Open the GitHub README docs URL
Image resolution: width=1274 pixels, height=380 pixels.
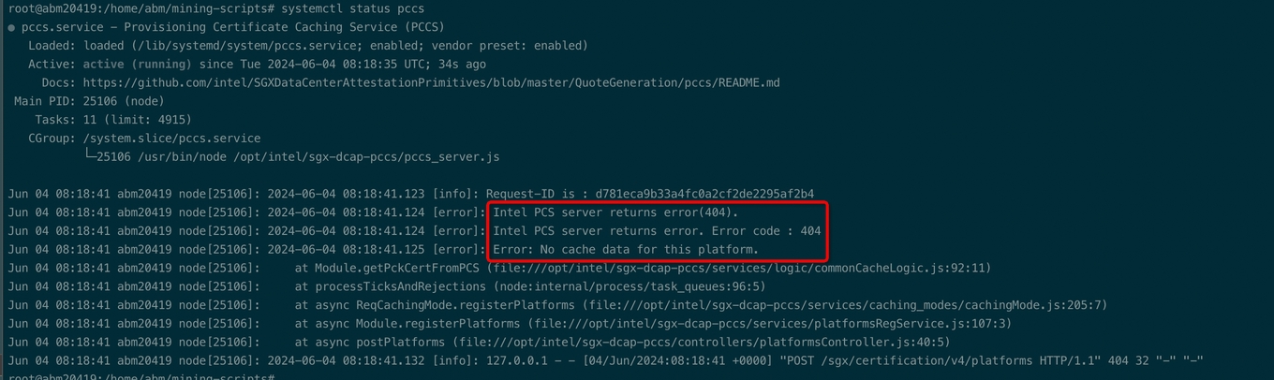pyautogui.click(x=431, y=82)
